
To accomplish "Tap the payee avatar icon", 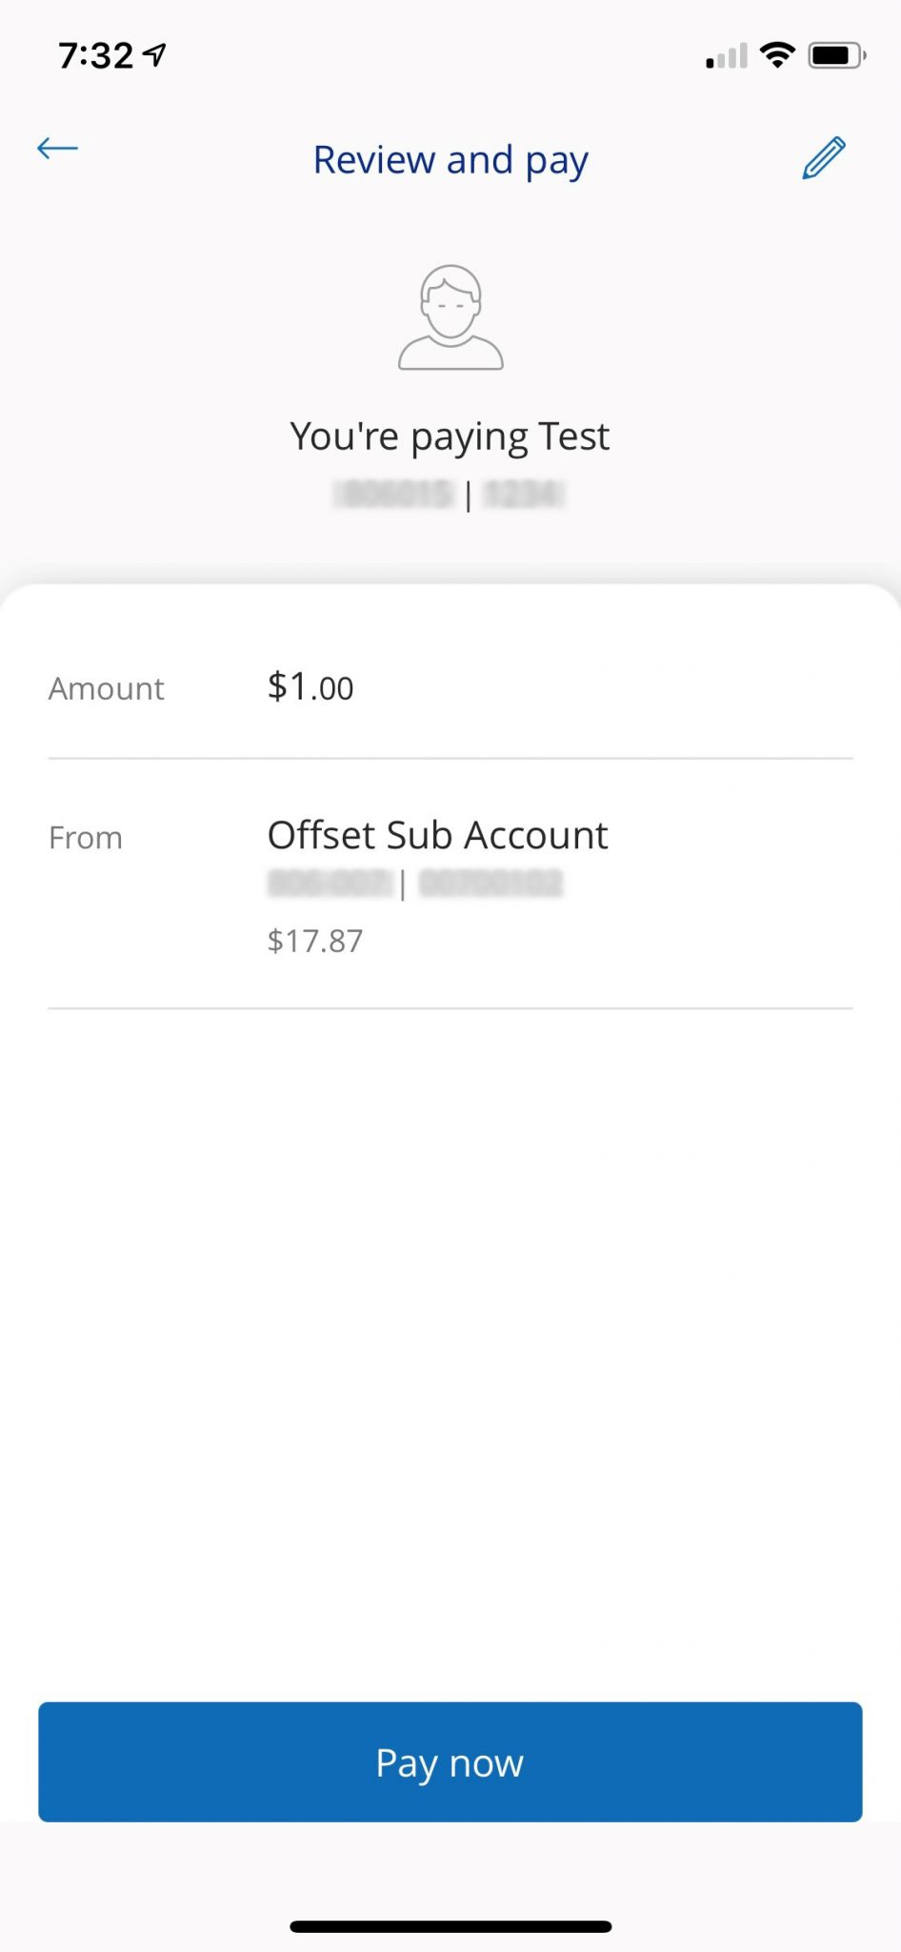I will [x=450, y=317].
